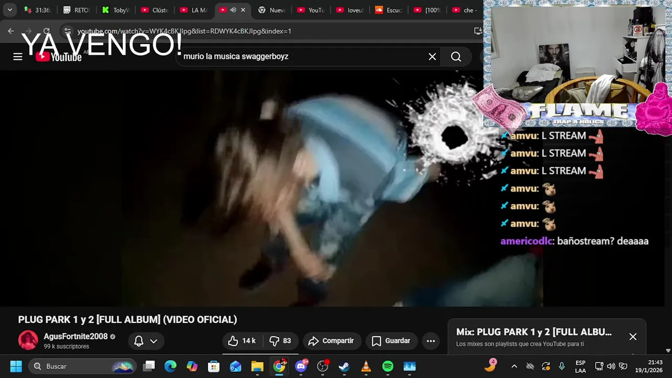Screen dimensions: 672x378
Task: Click the taskbar Buscar search box
Action: click(82, 366)
